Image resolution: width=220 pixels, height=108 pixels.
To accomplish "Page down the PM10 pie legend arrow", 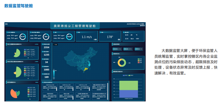I will click(32, 78).
